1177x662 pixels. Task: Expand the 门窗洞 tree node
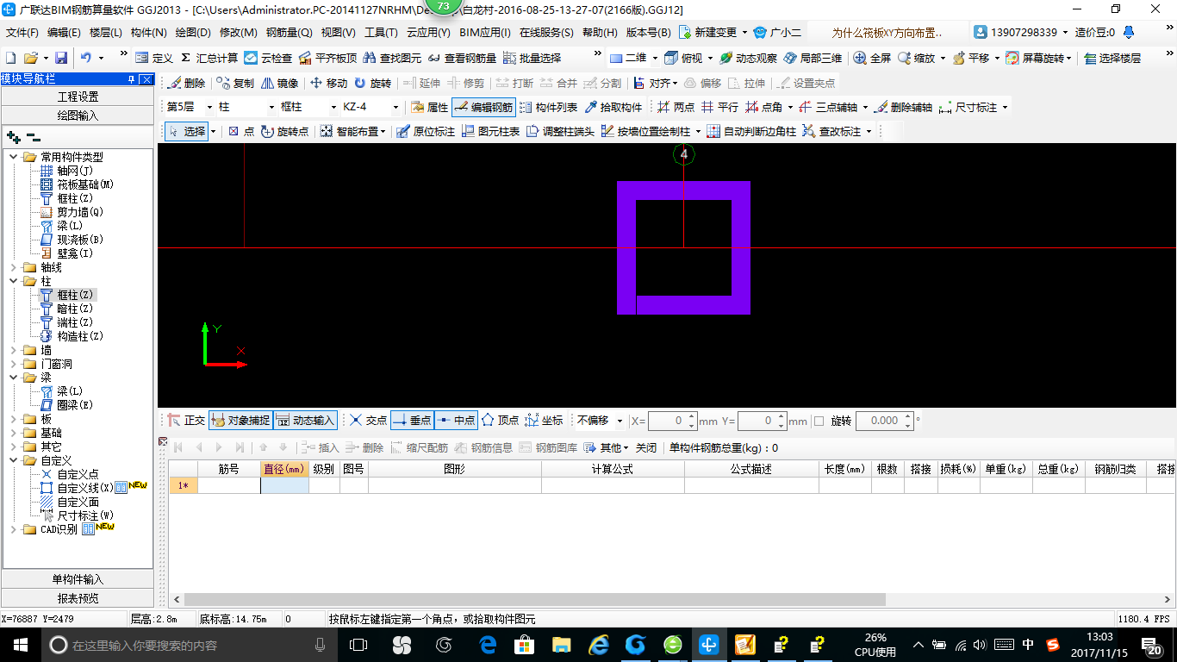point(14,364)
